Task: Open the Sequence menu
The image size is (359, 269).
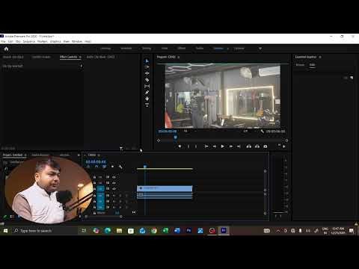Action: pyautogui.click(x=29, y=41)
